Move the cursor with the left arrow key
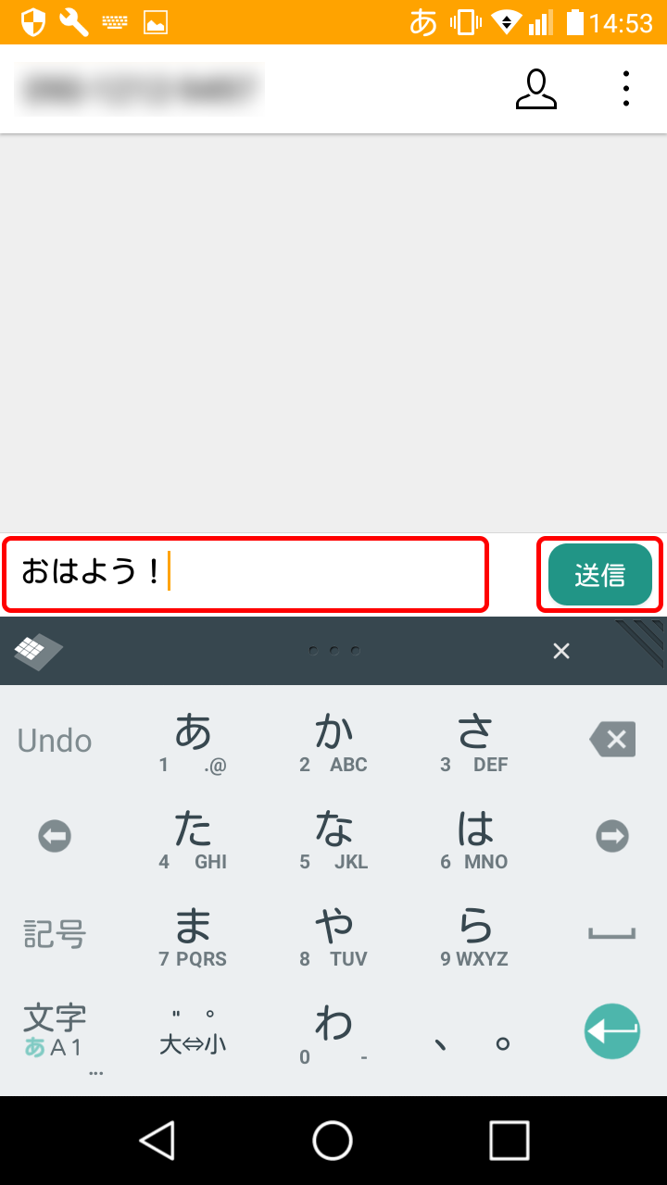Image resolution: width=667 pixels, height=1185 pixels. (x=55, y=837)
